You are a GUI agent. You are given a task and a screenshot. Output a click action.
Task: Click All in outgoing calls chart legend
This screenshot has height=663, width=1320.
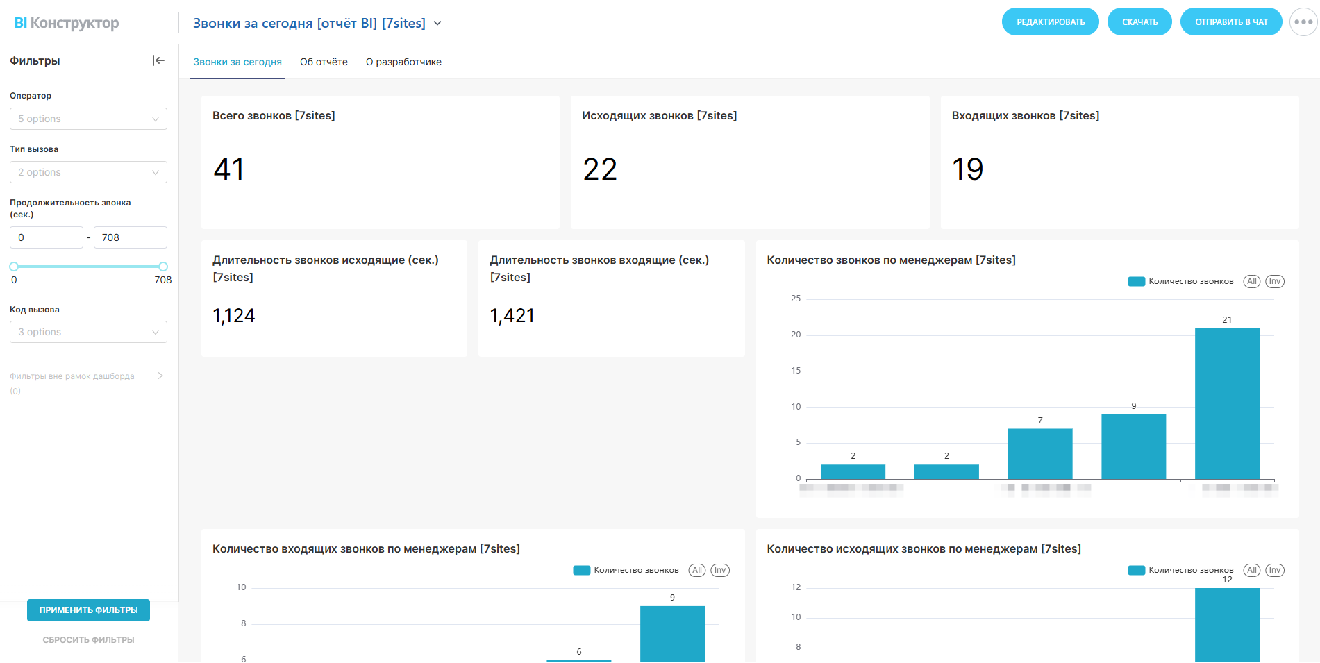click(1251, 570)
